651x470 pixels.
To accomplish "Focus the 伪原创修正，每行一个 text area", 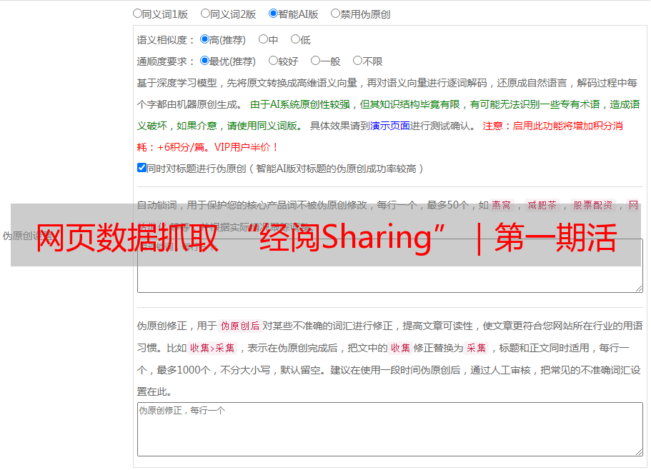I will tap(390, 429).
